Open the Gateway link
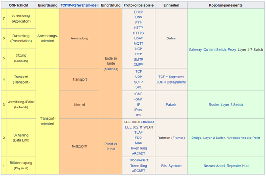Viewport: 266px width, 176px height. click(195, 50)
